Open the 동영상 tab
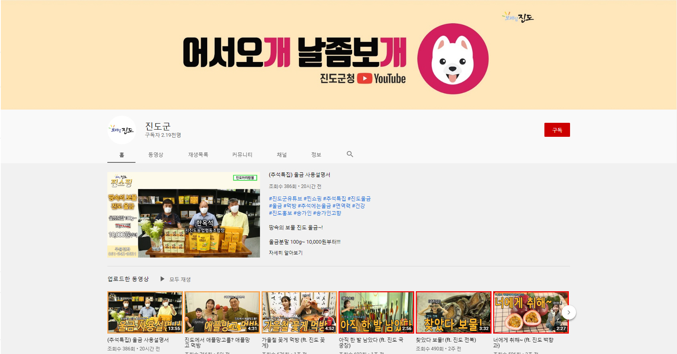Screen dimensions: 677x354 coord(155,155)
